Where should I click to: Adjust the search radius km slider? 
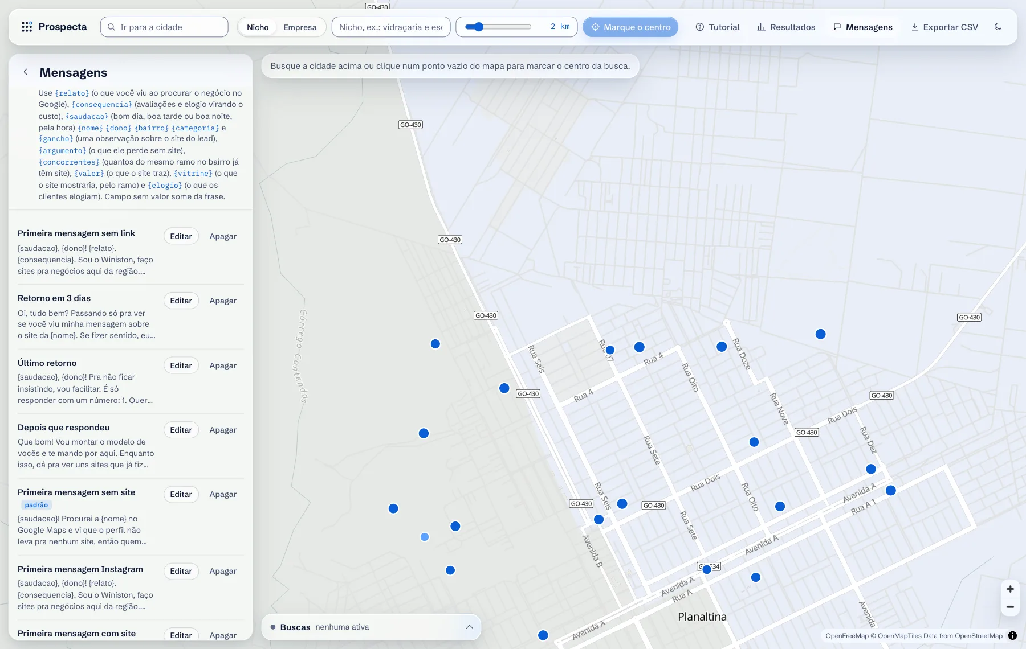point(498,27)
